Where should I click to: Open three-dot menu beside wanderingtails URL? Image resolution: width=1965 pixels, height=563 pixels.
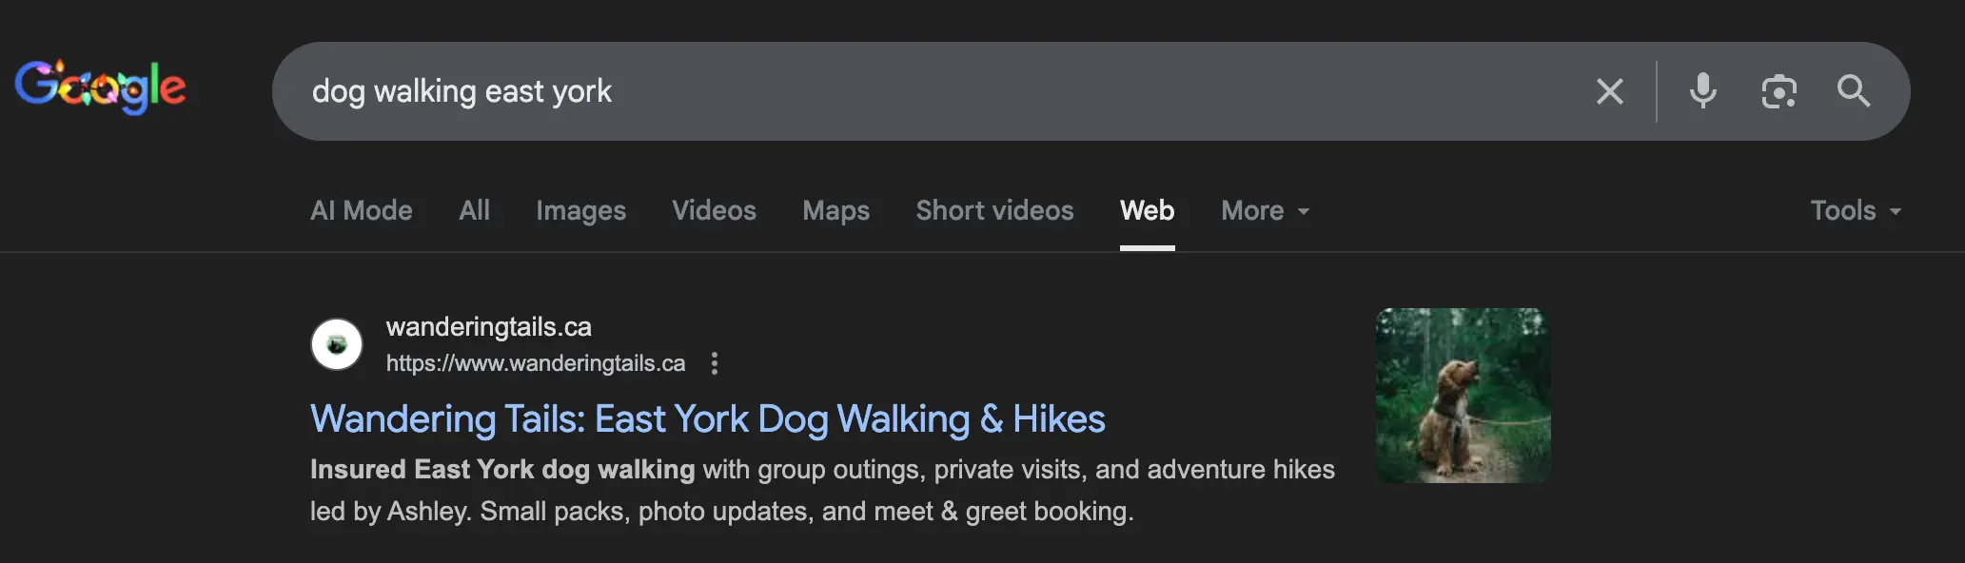coord(715,363)
